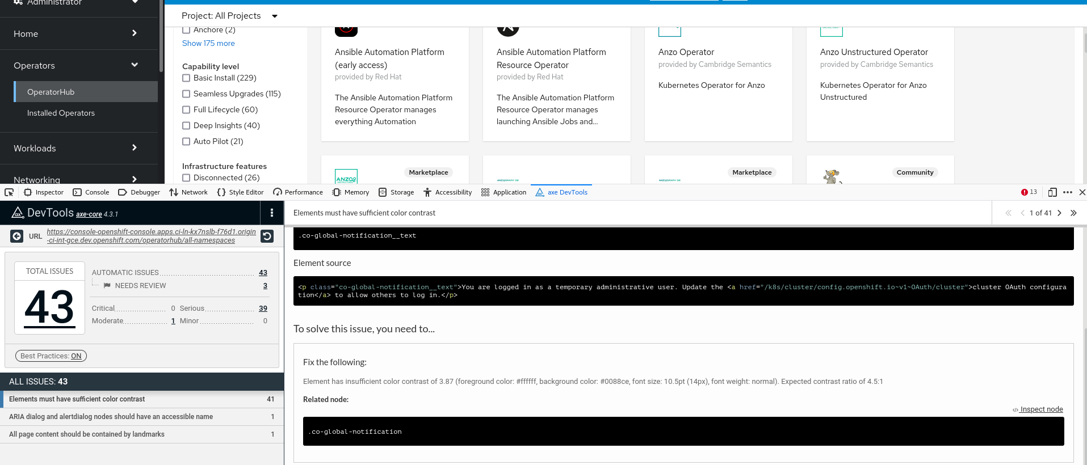Go to next issue with single right chevron

[x=1059, y=213]
